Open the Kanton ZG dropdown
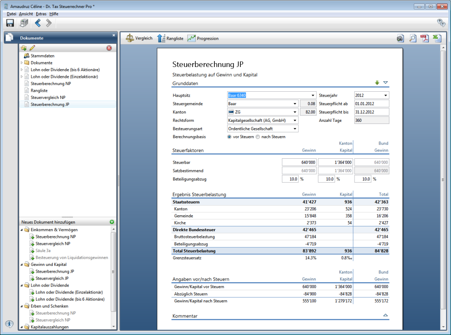The height and width of the screenshot is (335, 451). (295, 112)
